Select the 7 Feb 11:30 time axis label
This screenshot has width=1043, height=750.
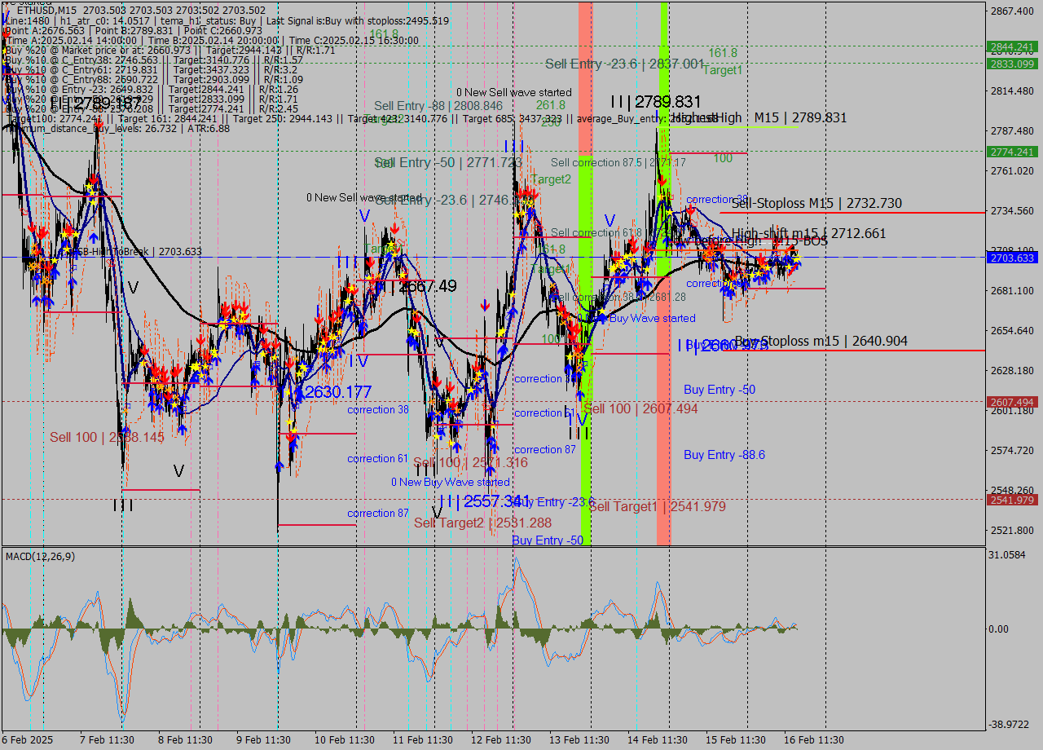tap(107, 739)
